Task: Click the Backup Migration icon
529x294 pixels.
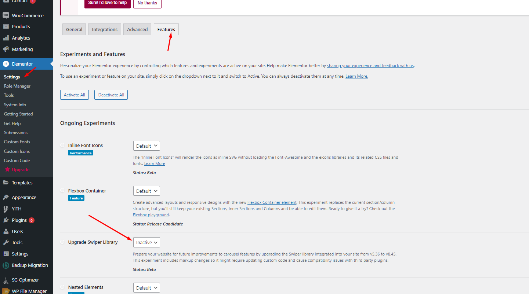Action: (x=6, y=265)
